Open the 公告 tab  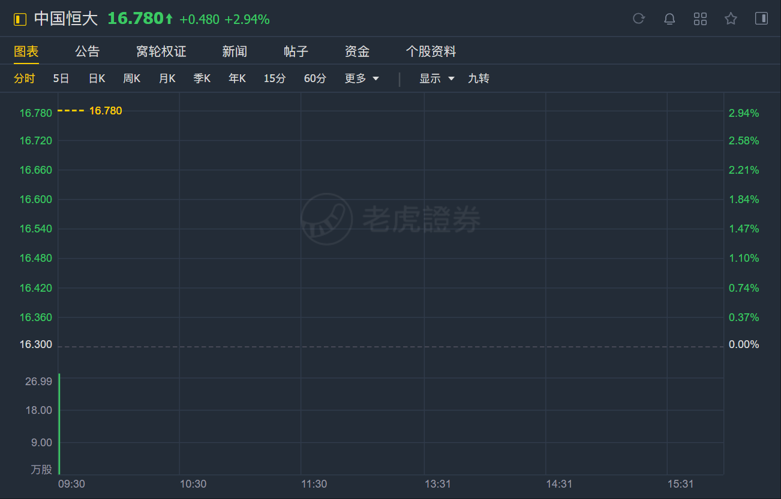(x=88, y=52)
